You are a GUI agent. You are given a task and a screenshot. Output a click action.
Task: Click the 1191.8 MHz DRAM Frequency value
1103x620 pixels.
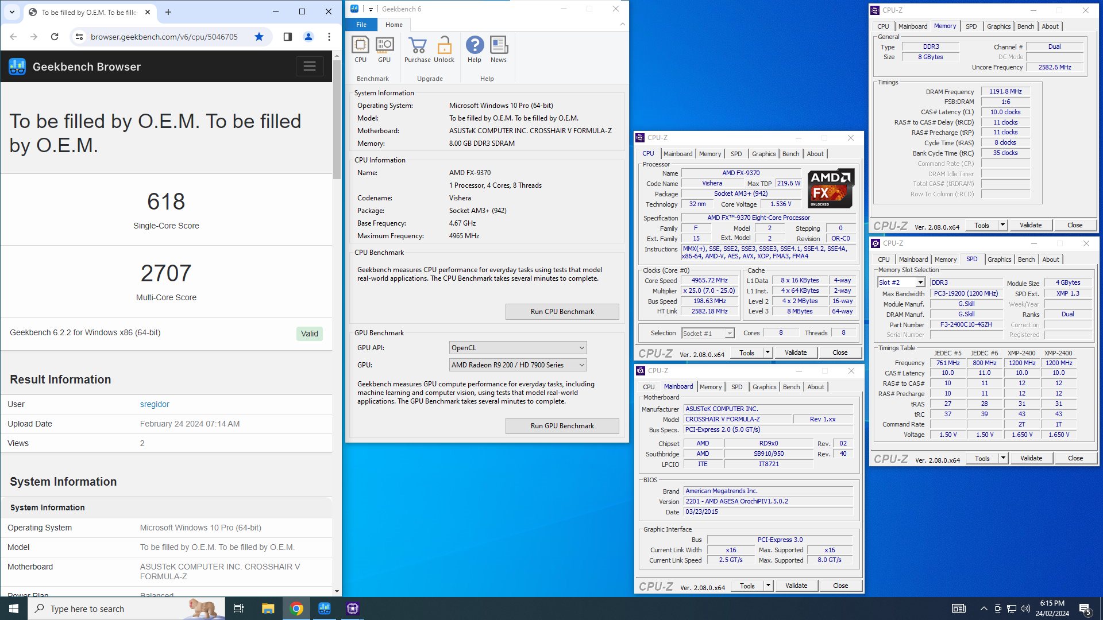pyautogui.click(x=1005, y=91)
